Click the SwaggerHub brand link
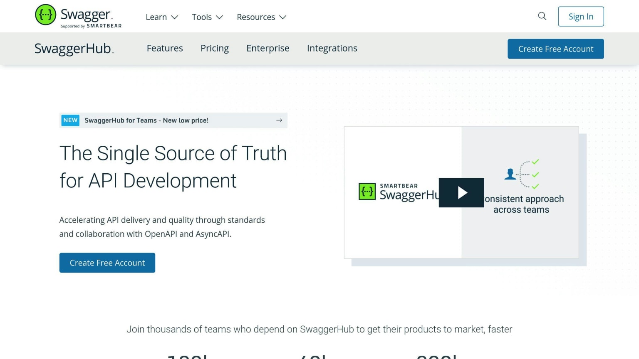This screenshot has height=359, width=639. 74,49
